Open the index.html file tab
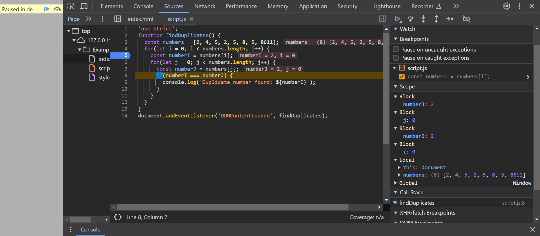Viewport: 540px width, 236px height. point(140,19)
